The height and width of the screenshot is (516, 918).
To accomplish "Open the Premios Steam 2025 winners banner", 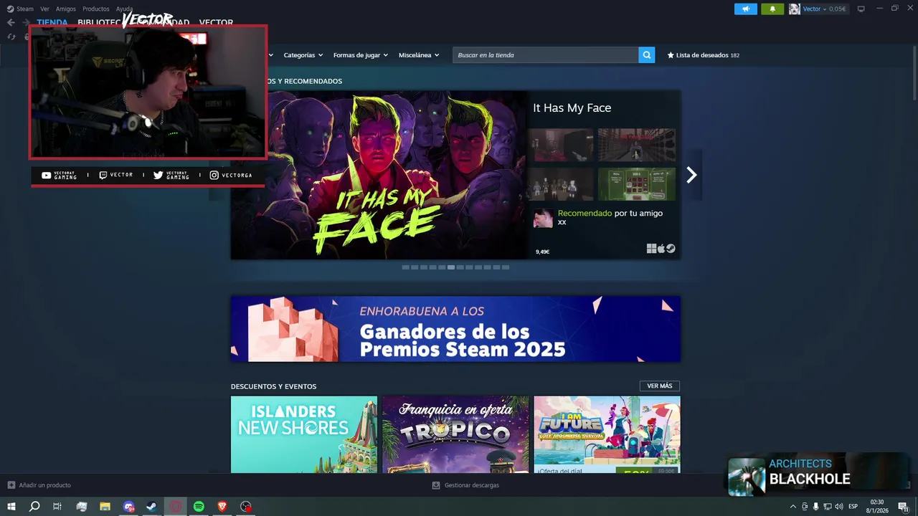I will click(x=455, y=329).
